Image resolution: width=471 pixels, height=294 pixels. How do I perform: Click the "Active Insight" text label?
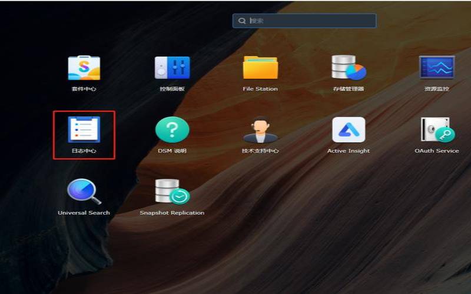(349, 151)
